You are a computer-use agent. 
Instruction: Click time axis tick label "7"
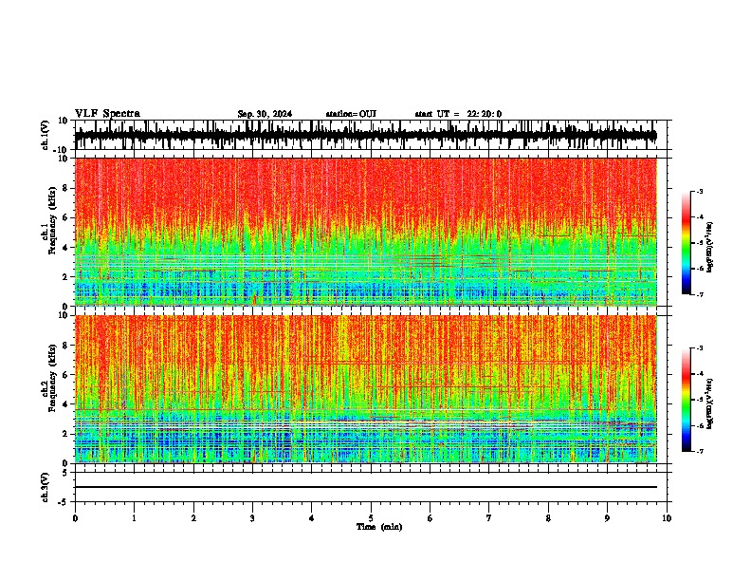(x=489, y=518)
